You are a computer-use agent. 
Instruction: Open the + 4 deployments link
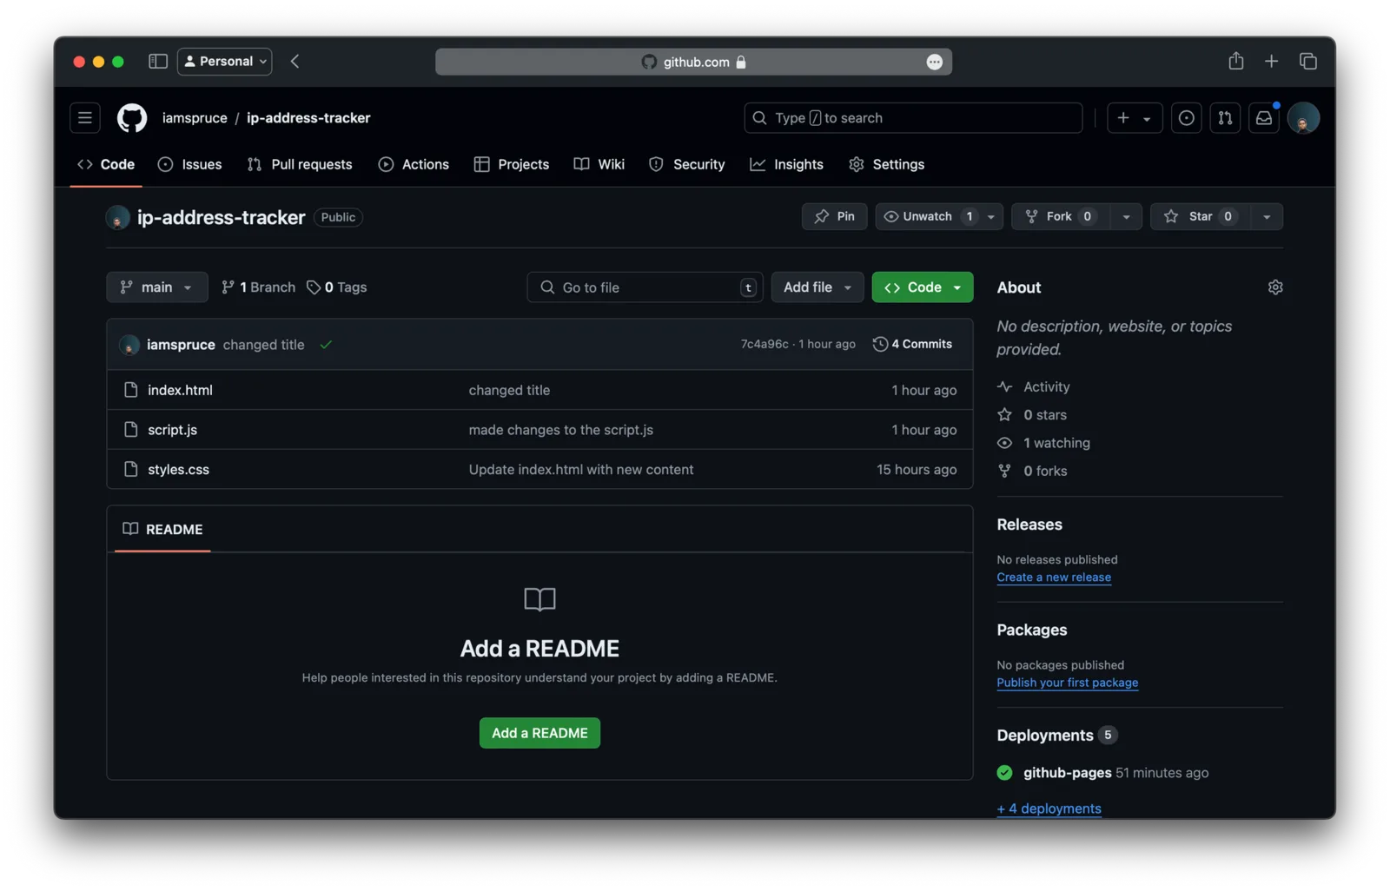(x=1049, y=808)
